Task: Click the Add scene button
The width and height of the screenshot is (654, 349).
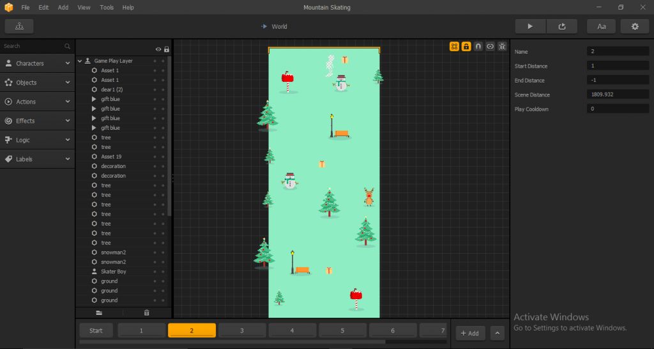Action: tap(470, 333)
